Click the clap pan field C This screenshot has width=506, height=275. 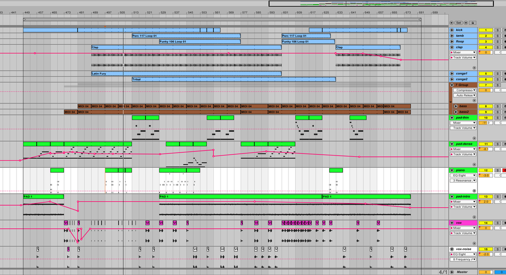click(501, 53)
